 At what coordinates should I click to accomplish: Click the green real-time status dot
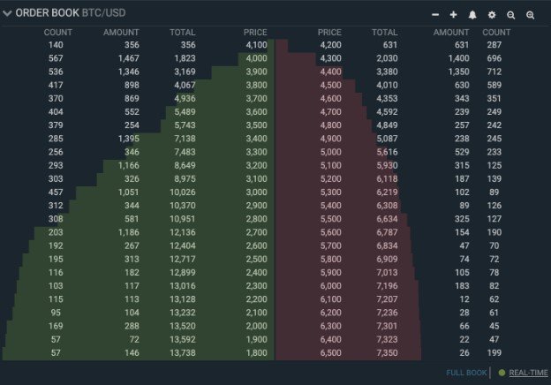(x=502, y=373)
